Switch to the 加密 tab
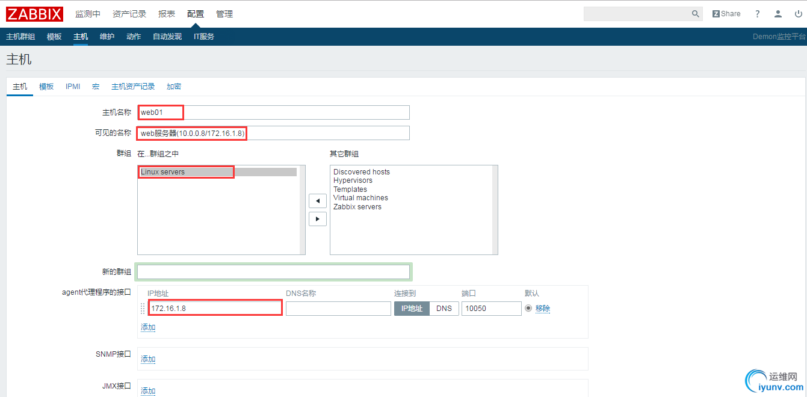The image size is (807, 397). coord(174,87)
